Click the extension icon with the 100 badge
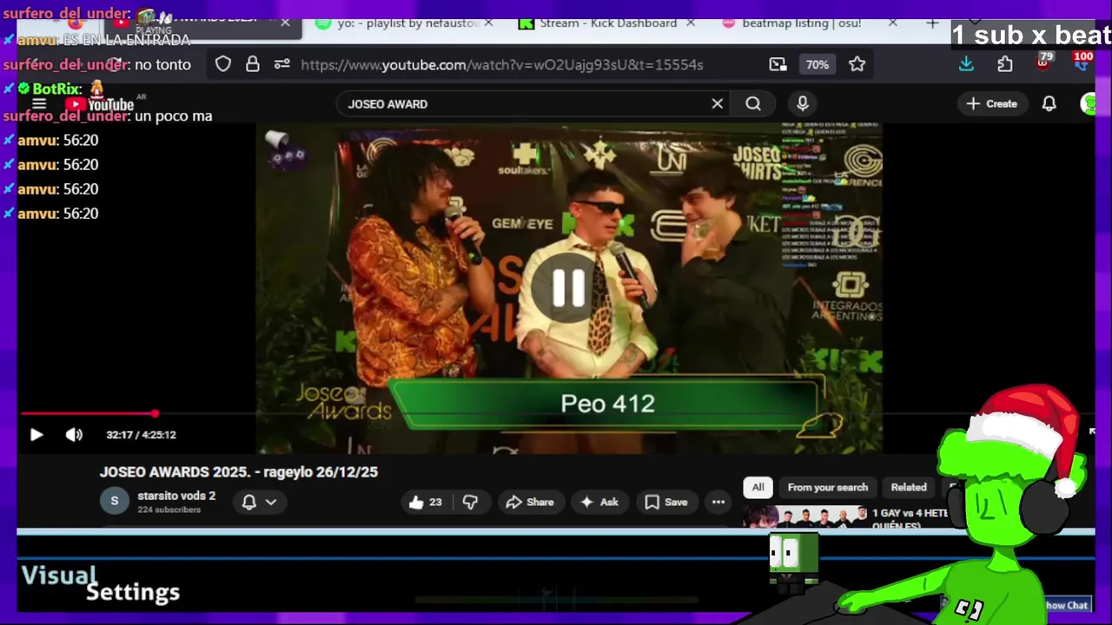 (x=1082, y=62)
